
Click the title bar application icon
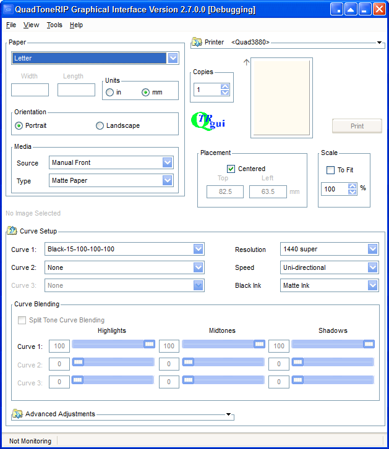tap(8, 9)
